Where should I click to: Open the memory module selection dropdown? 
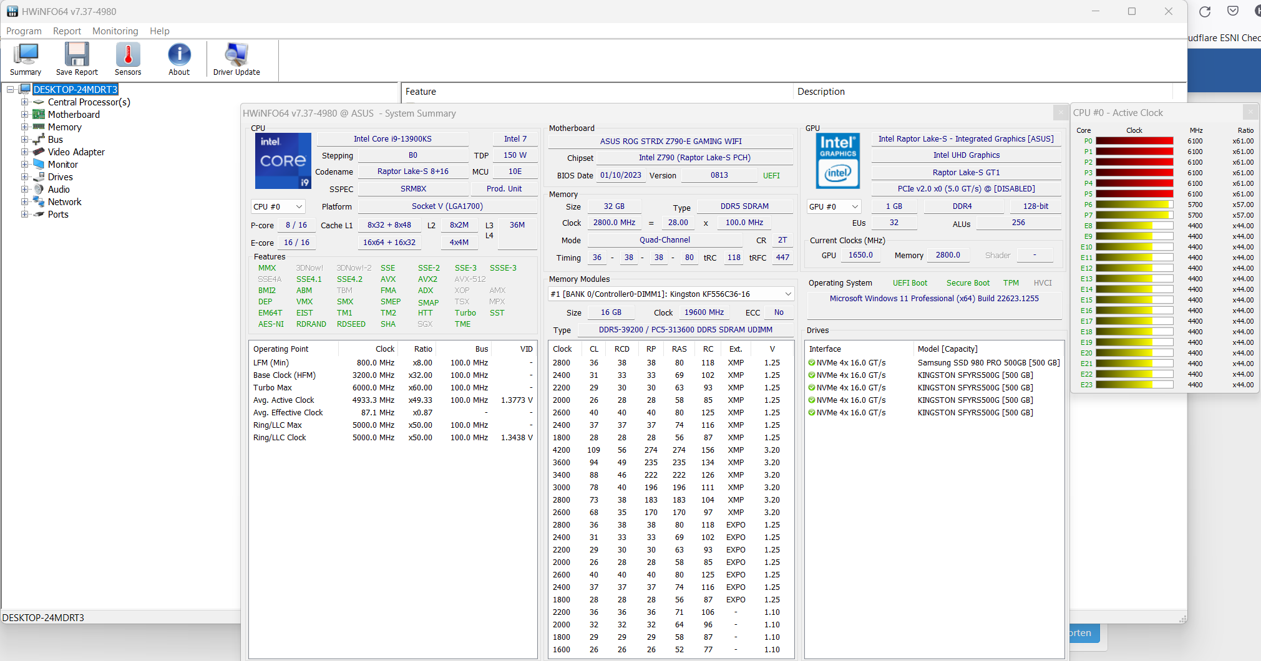[671, 294]
